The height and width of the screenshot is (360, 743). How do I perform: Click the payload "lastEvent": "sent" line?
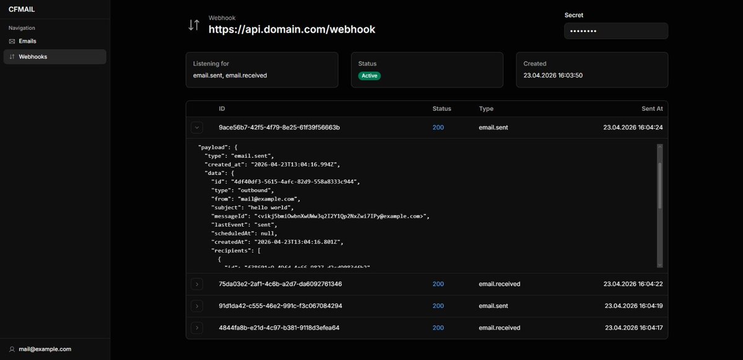pos(245,225)
